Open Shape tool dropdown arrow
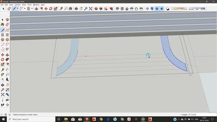The height and width of the screenshot is (122, 217). click(x=32, y=9)
